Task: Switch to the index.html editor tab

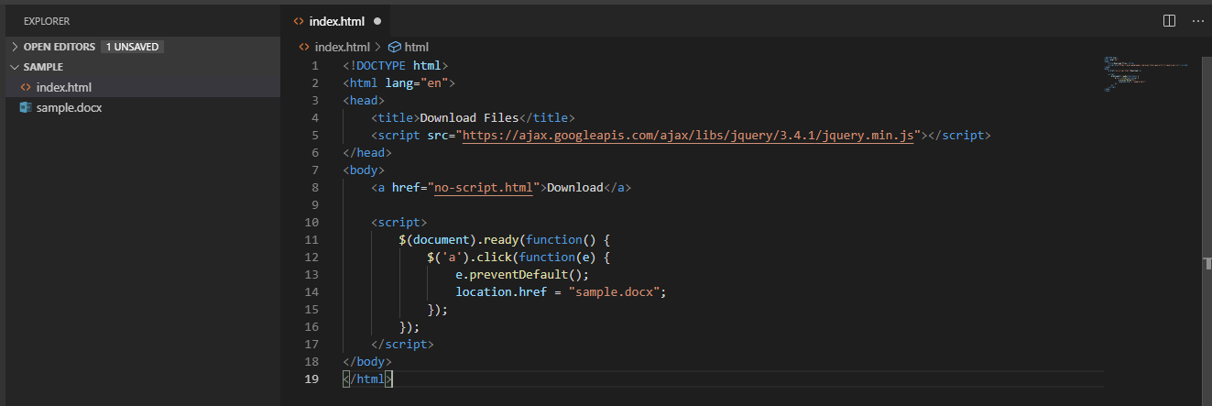Action: (x=336, y=20)
